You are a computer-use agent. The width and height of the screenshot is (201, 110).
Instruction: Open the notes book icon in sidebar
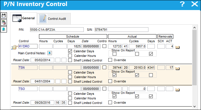tap(4, 30)
